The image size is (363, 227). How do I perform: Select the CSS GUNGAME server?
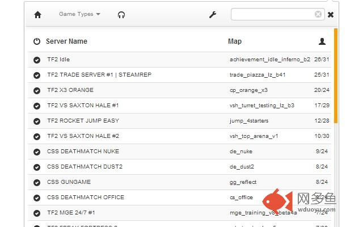click(69, 182)
